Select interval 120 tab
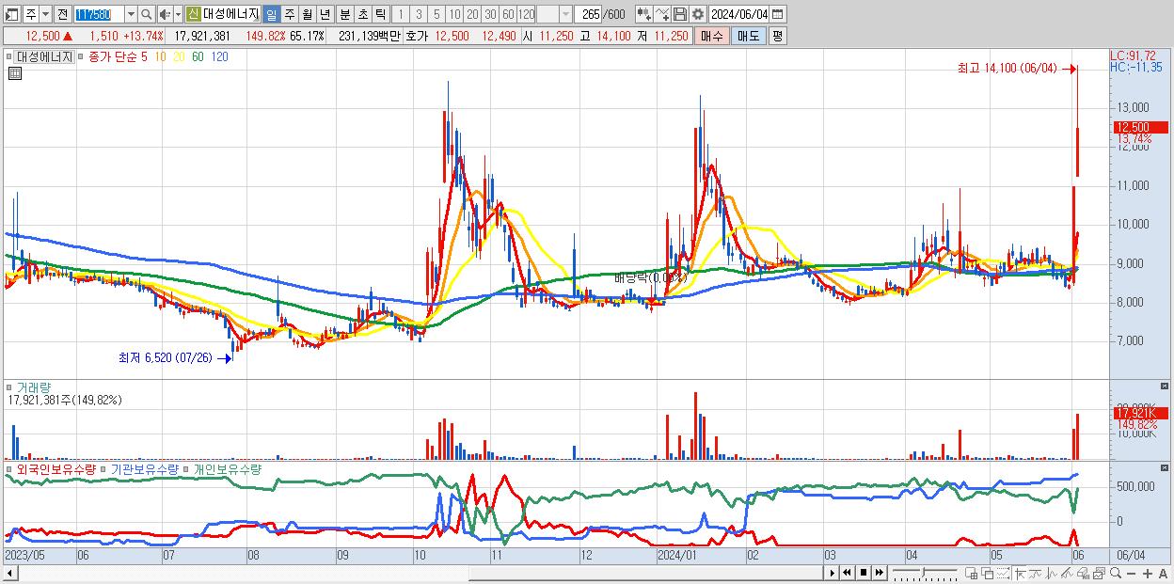The image size is (1174, 584). click(527, 14)
